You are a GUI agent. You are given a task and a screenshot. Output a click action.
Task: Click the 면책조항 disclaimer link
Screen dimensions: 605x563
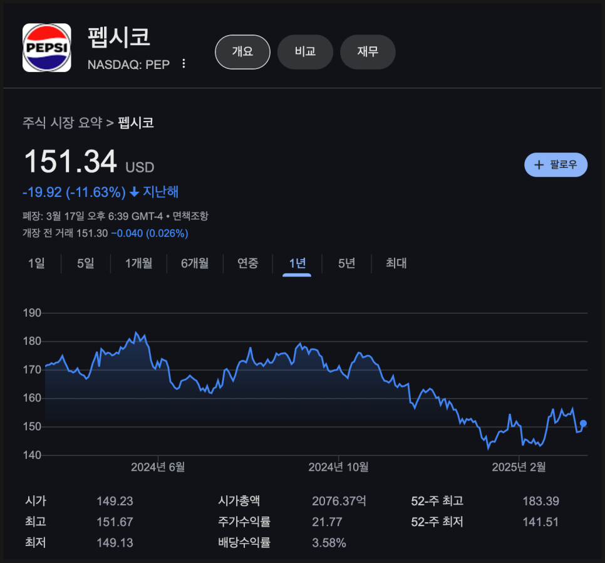pos(190,216)
